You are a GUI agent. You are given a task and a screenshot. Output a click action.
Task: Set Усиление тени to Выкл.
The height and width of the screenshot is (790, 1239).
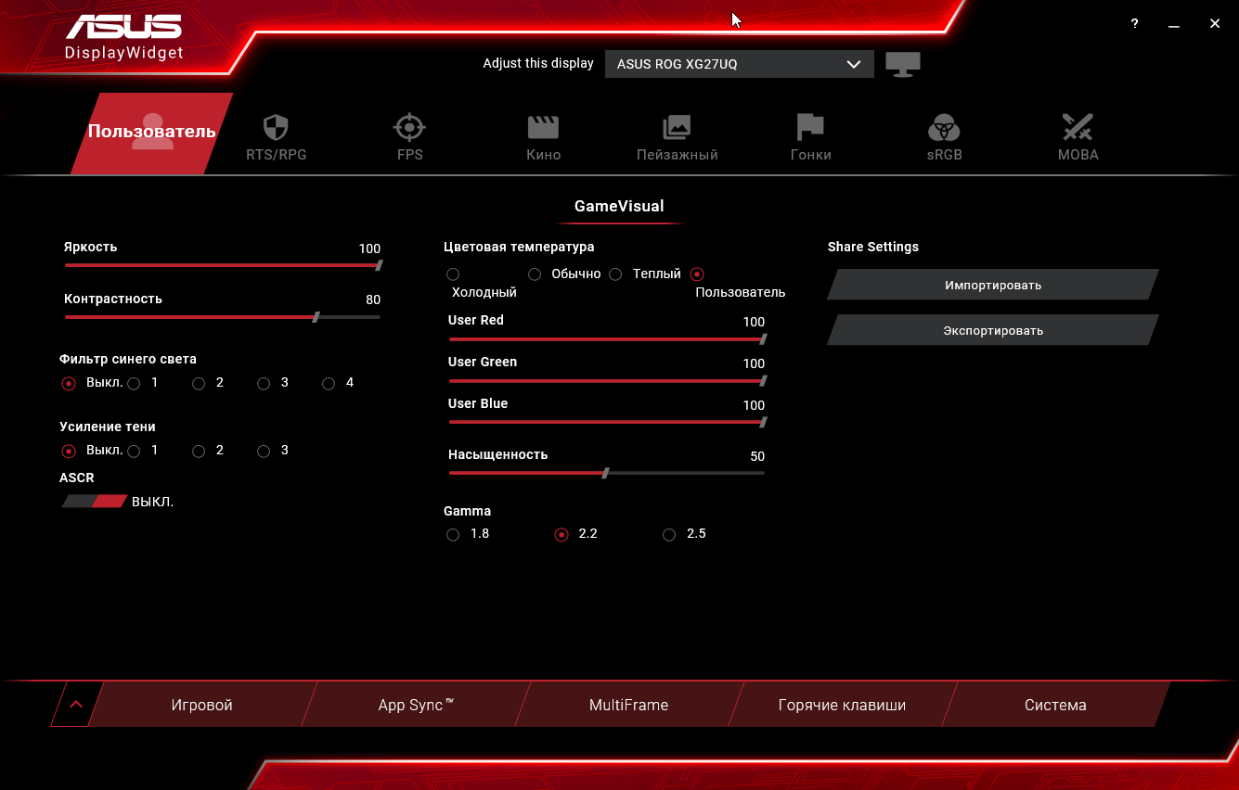pyautogui.click(x=68, y=451)
